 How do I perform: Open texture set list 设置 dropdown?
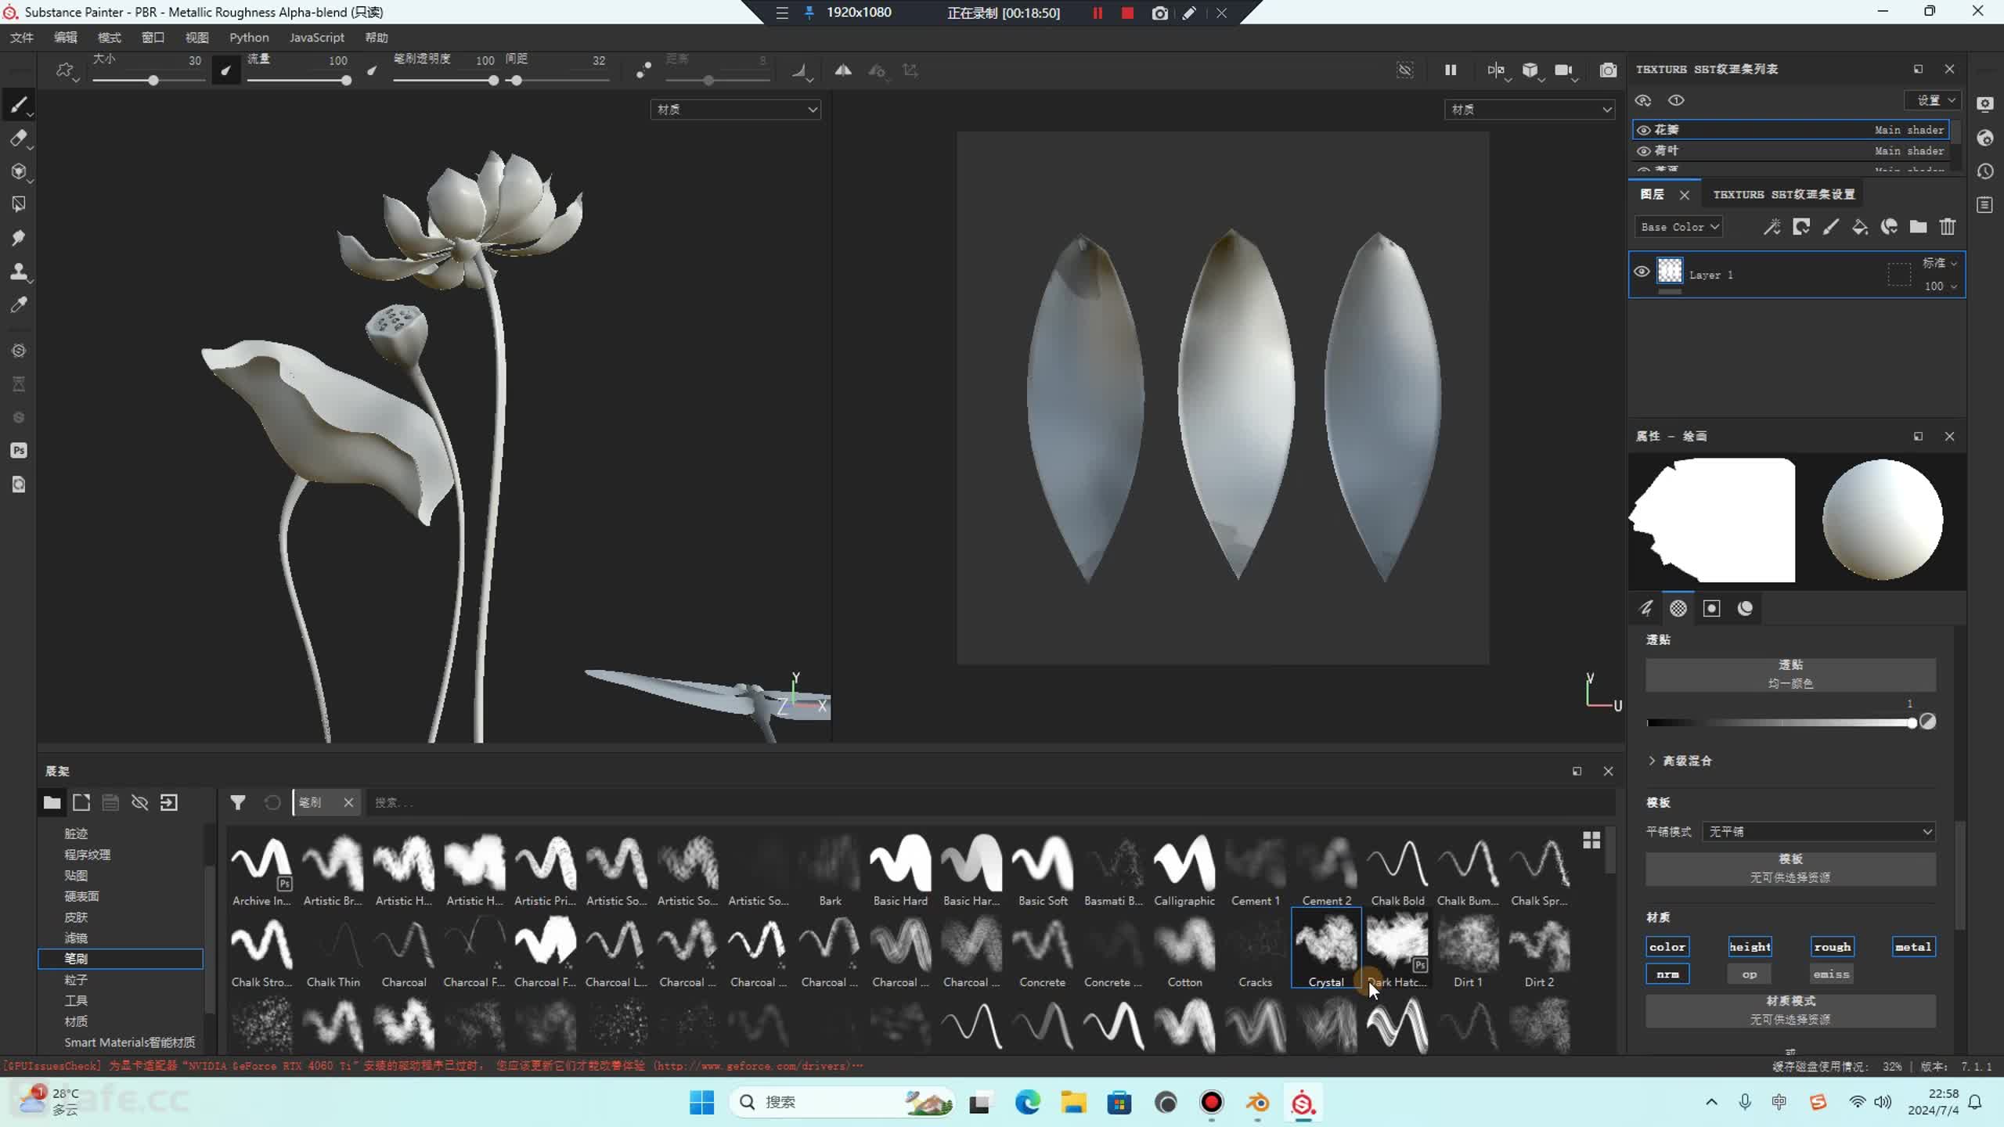click(1933, 100)
